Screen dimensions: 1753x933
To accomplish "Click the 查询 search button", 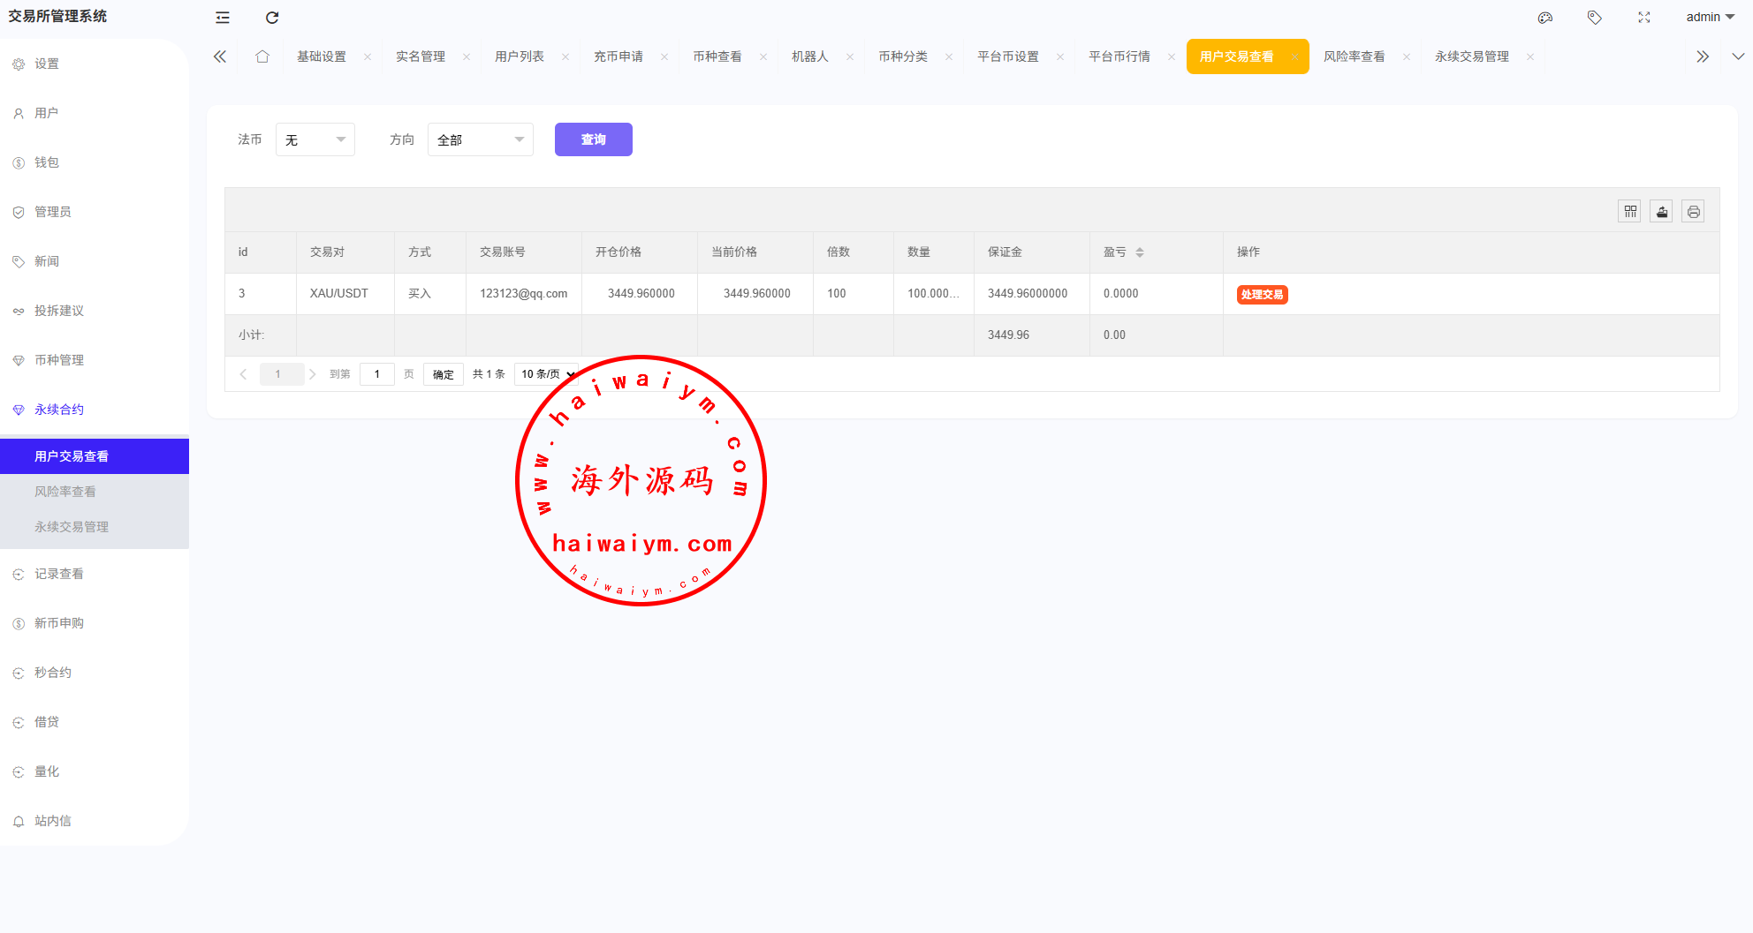I will 593,139.
